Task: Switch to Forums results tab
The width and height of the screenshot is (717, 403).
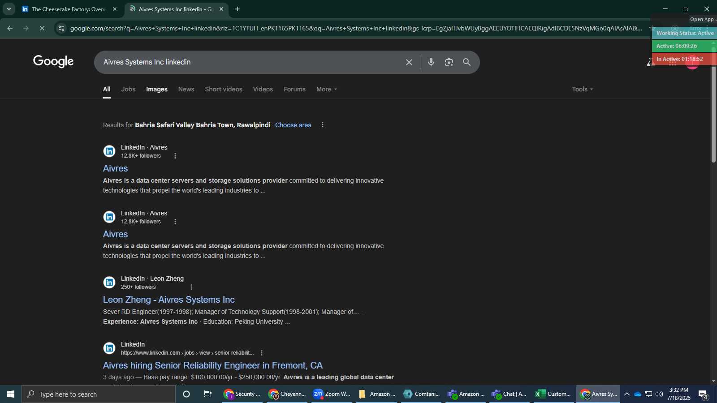Action: pos(294,89)
